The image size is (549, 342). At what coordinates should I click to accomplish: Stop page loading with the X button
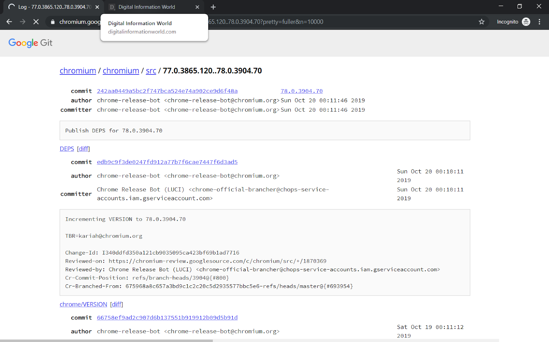tap(36, 22)
